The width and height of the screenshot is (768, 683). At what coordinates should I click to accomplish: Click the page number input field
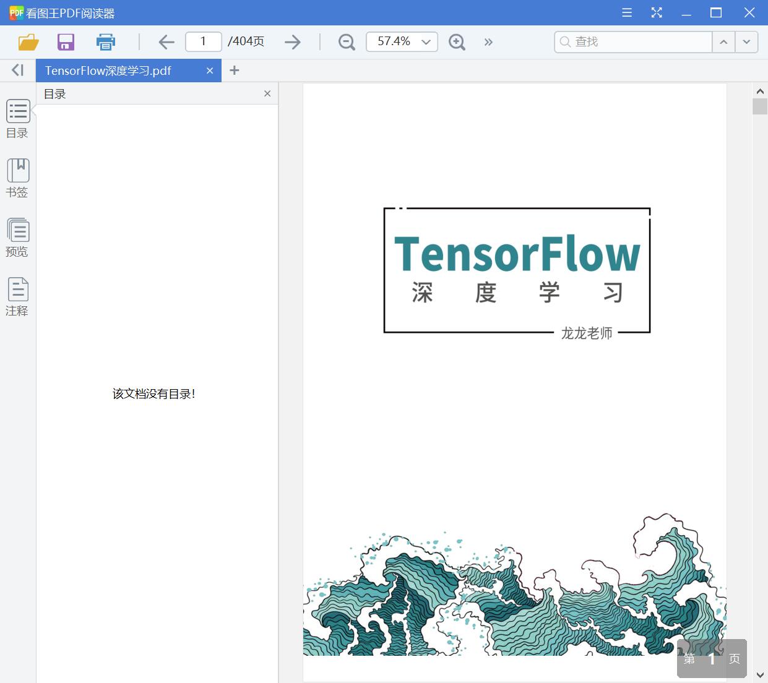tap(204, 41)
